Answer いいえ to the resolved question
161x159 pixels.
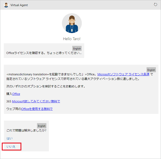click(x=11, y=147)
